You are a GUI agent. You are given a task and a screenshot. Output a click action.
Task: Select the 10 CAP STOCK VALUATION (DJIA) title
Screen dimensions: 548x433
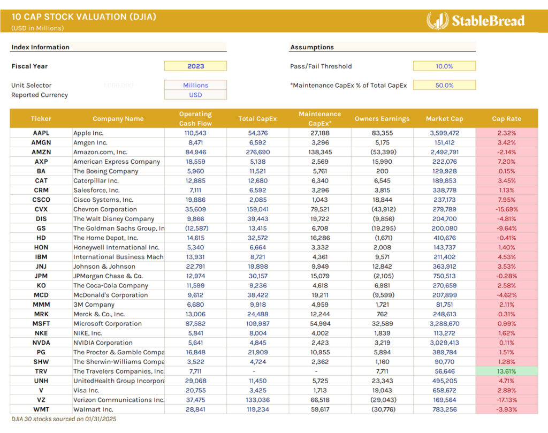(84, 17)
